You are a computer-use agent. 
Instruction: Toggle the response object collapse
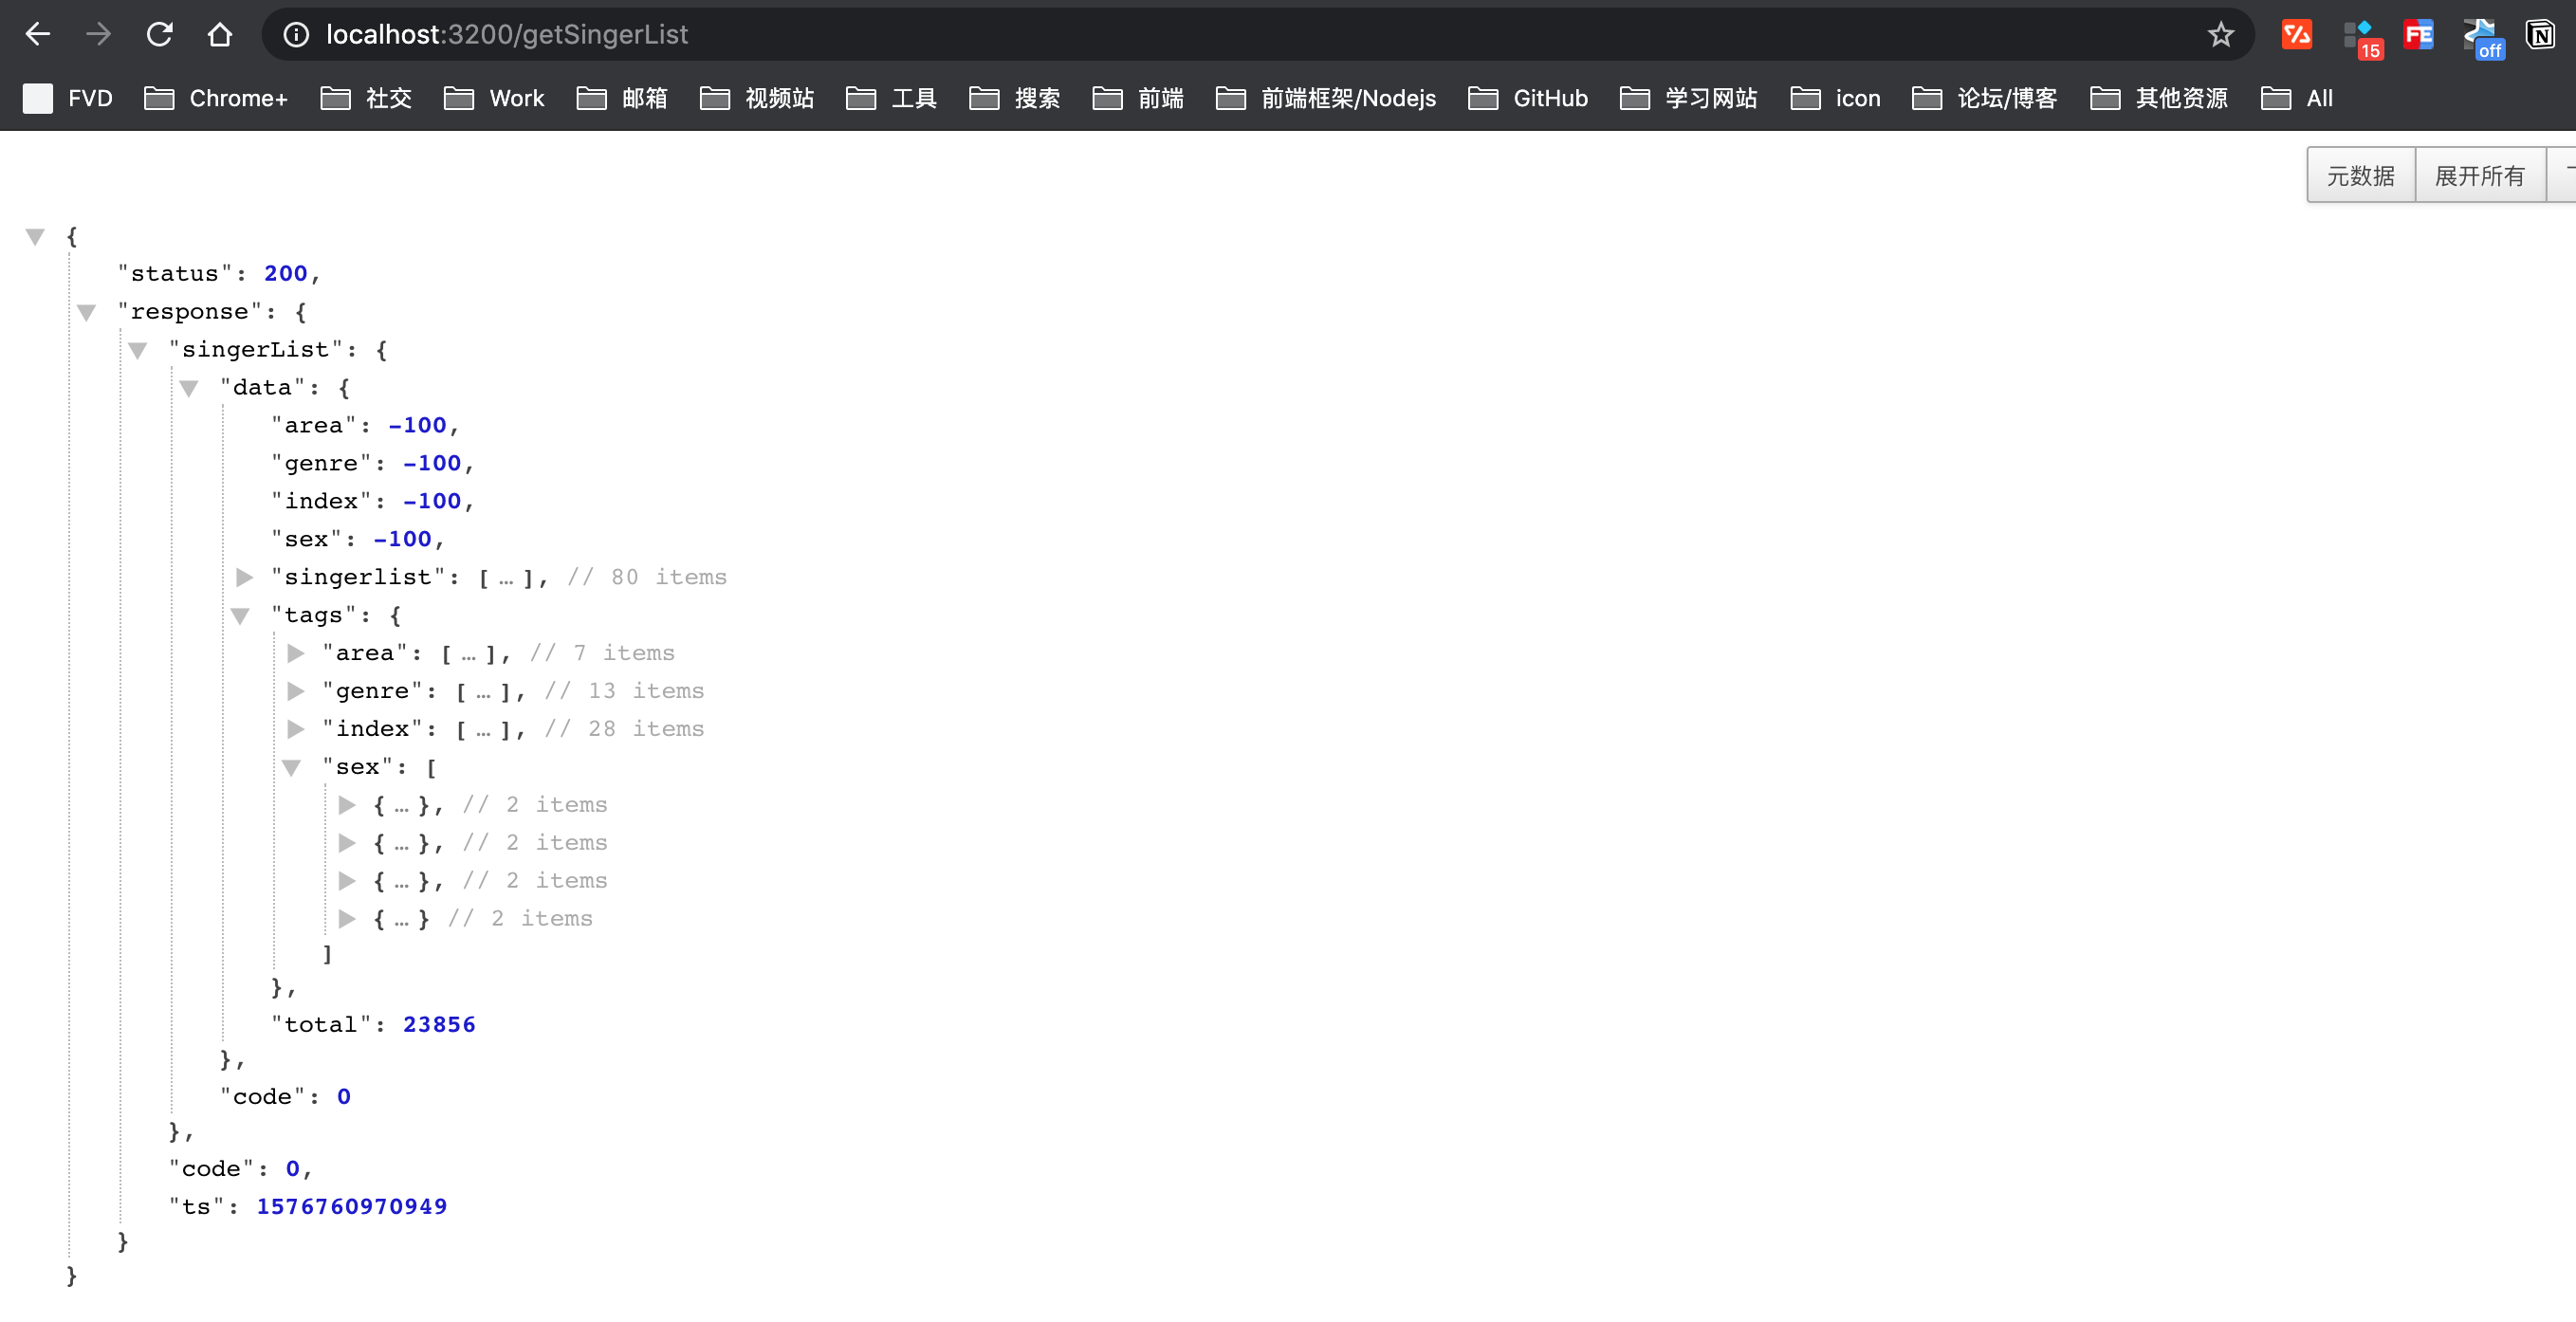coord(87,310)
